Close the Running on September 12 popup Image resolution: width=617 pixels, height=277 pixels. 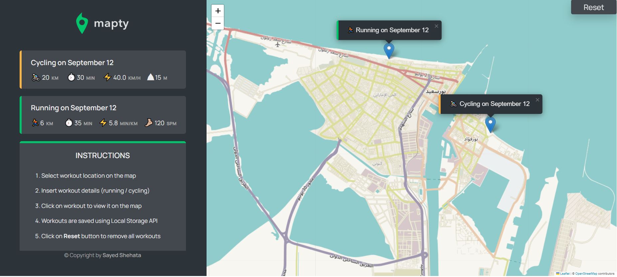(x=436, y=26)
